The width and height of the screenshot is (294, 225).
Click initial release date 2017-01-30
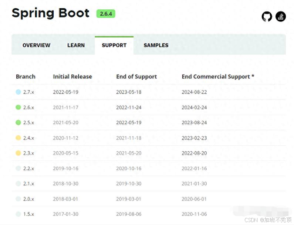tap(65, 214)
